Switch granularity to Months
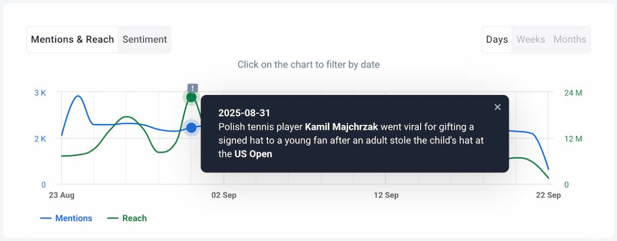This screenshot has width=617, height=241. 570,39
